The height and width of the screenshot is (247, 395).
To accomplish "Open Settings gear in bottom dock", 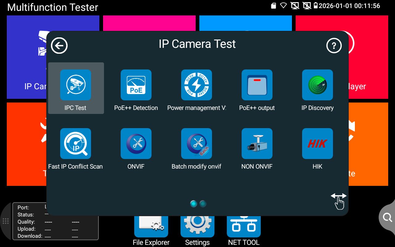I will click(x=197, y=227).
